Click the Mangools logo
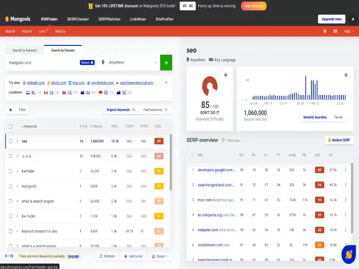 18,19
